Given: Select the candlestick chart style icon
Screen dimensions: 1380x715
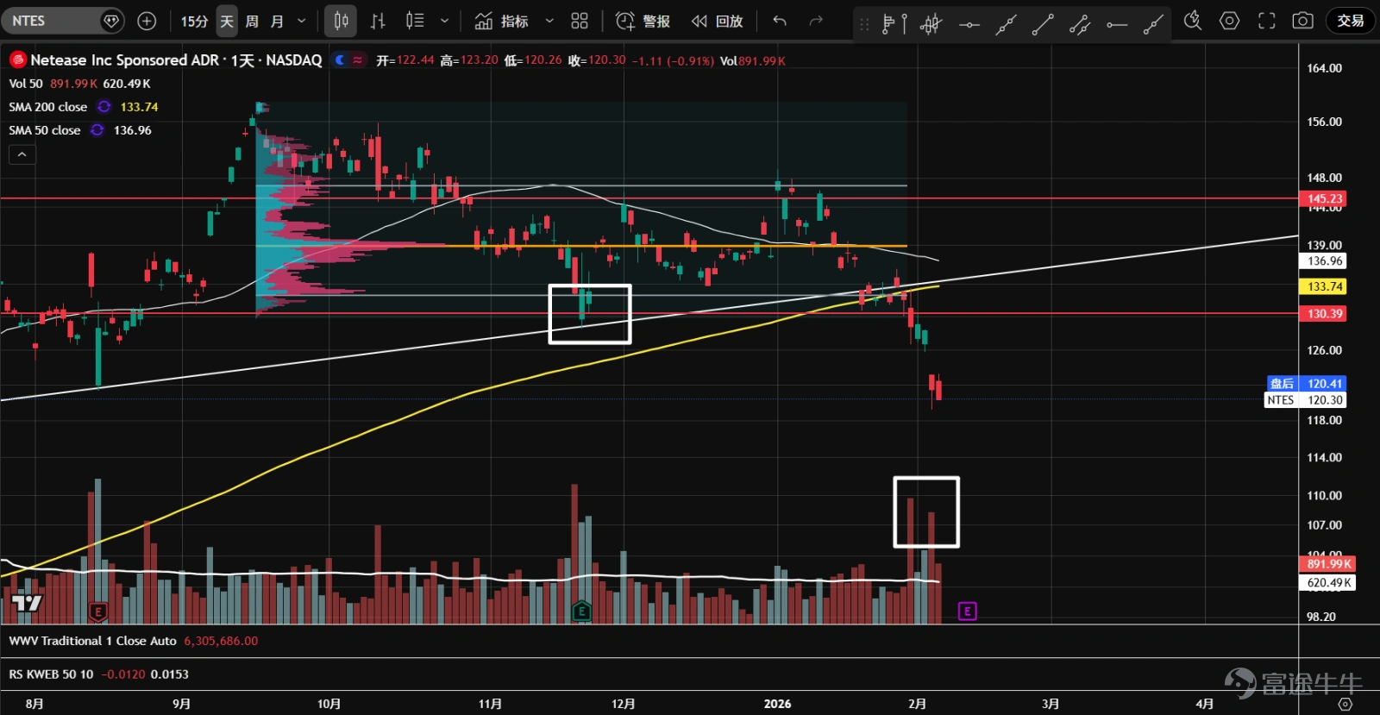Looking at the screenshot, I should point(341,21).
